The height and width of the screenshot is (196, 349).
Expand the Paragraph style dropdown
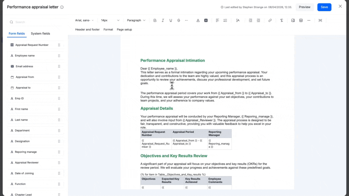(136, 20)
